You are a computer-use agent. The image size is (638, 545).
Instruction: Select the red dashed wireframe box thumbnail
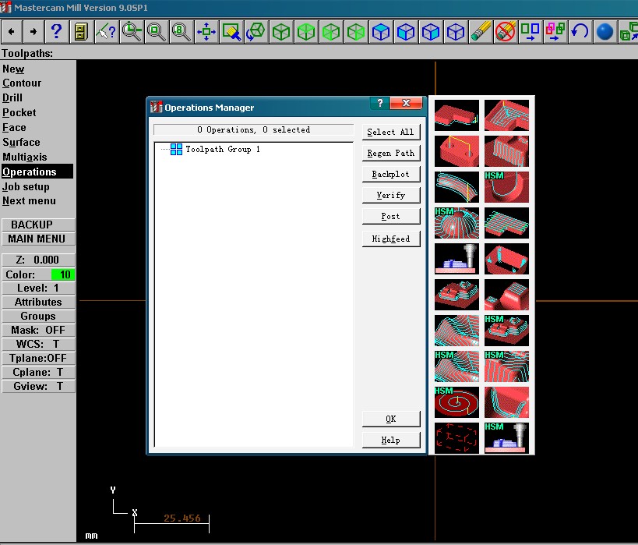pos(456,438)
